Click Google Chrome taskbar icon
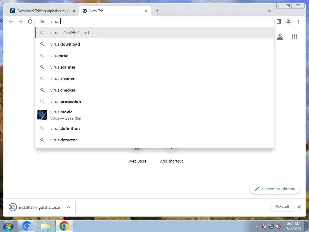309x232 pixels. coord(64,226)
